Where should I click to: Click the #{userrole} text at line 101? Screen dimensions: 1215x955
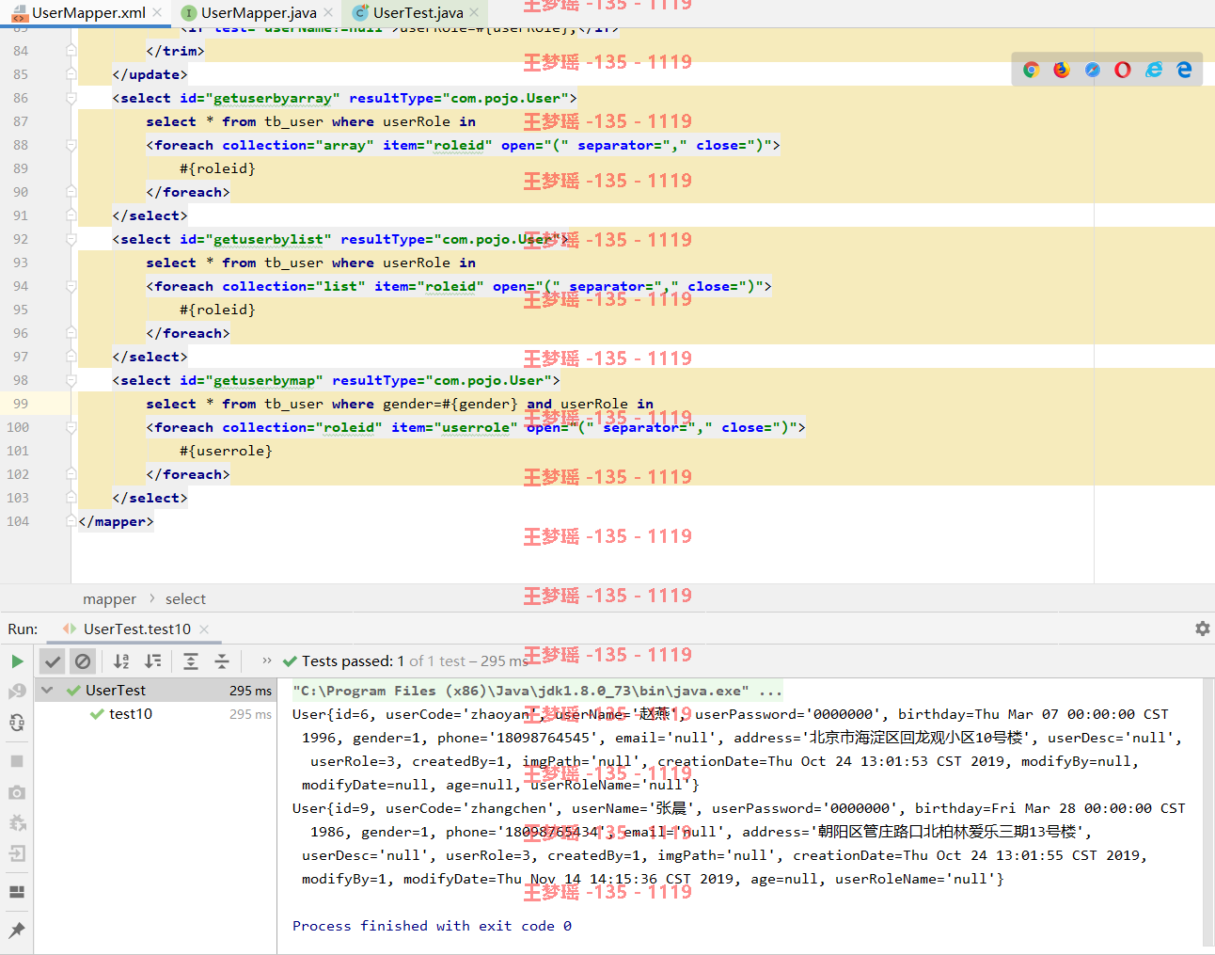226,451
